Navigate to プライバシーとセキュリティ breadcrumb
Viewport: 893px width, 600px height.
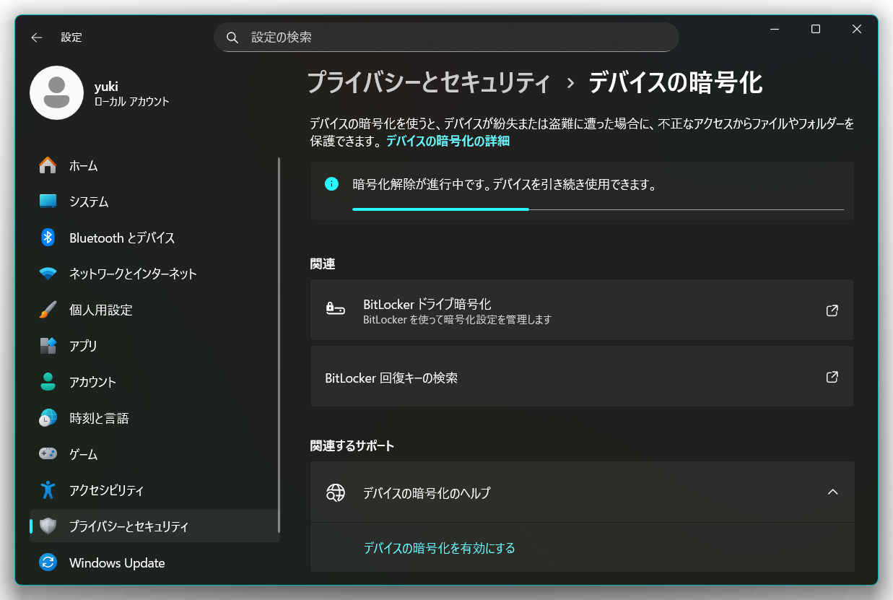coord(429,83)
